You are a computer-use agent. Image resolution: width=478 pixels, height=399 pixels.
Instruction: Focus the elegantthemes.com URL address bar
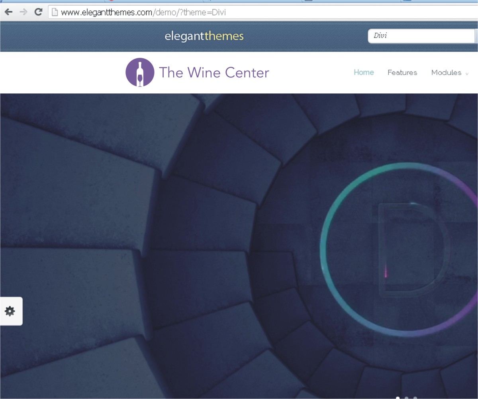coord(263,12)
